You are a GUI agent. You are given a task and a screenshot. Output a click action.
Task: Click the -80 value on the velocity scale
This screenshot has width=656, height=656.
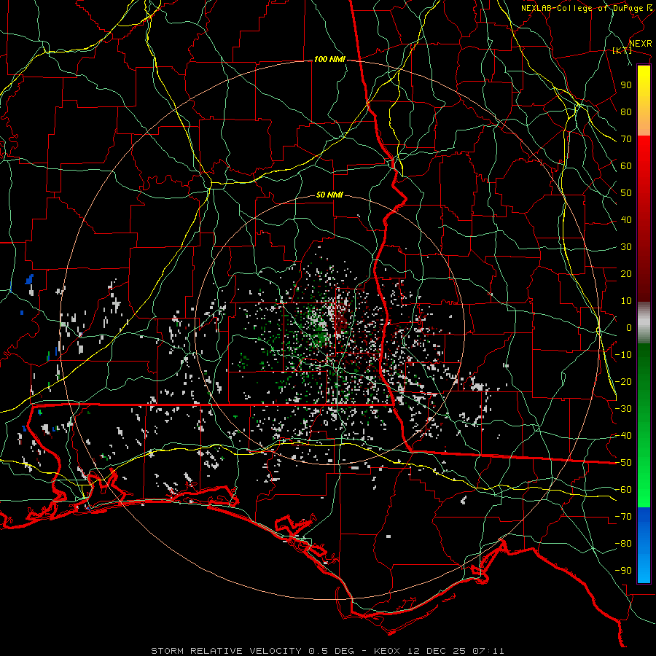(x=623, y=544)
